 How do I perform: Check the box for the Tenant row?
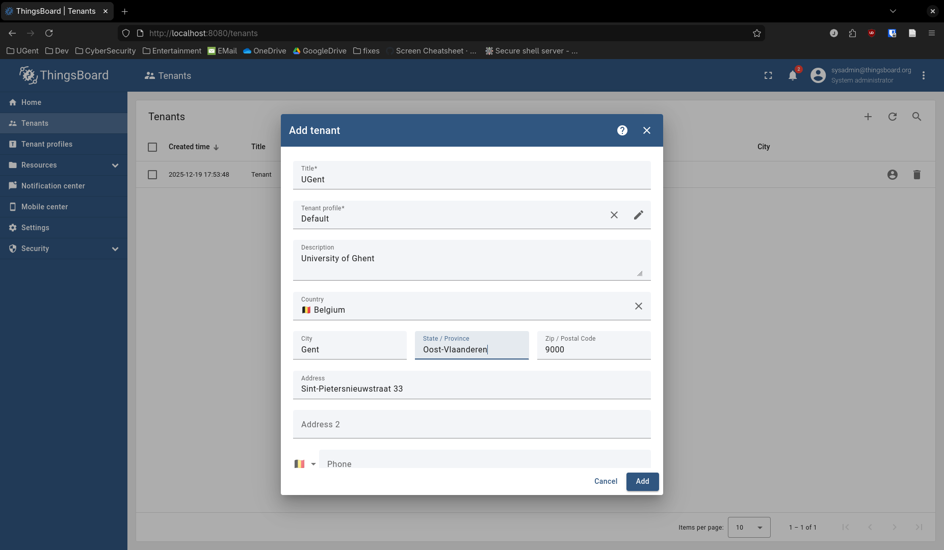coord(152,175)
